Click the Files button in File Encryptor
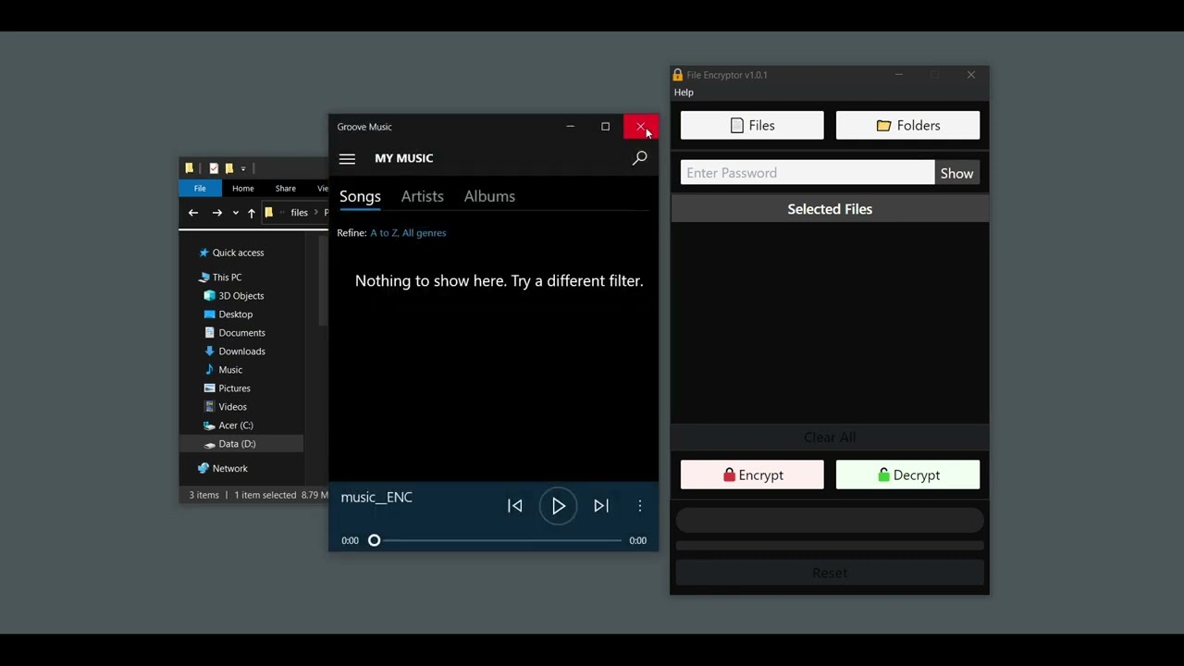 752,126
